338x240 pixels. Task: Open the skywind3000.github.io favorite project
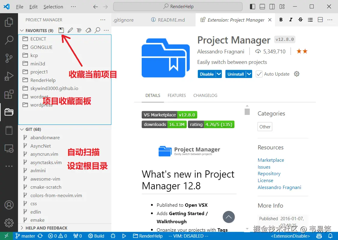coord(65,88)
